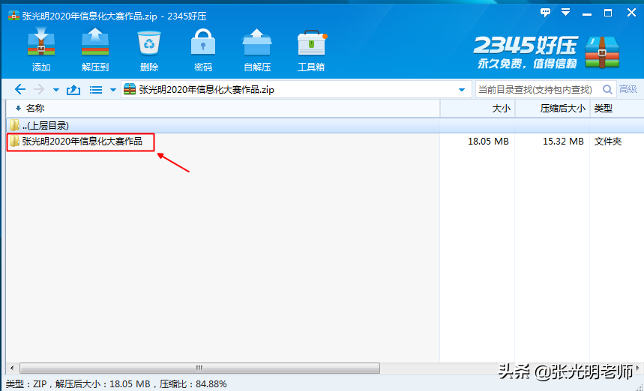This screenshot has width=644, height=391.
Task: Click the status bar text 类型：ZIP
Action: [26, 384]
